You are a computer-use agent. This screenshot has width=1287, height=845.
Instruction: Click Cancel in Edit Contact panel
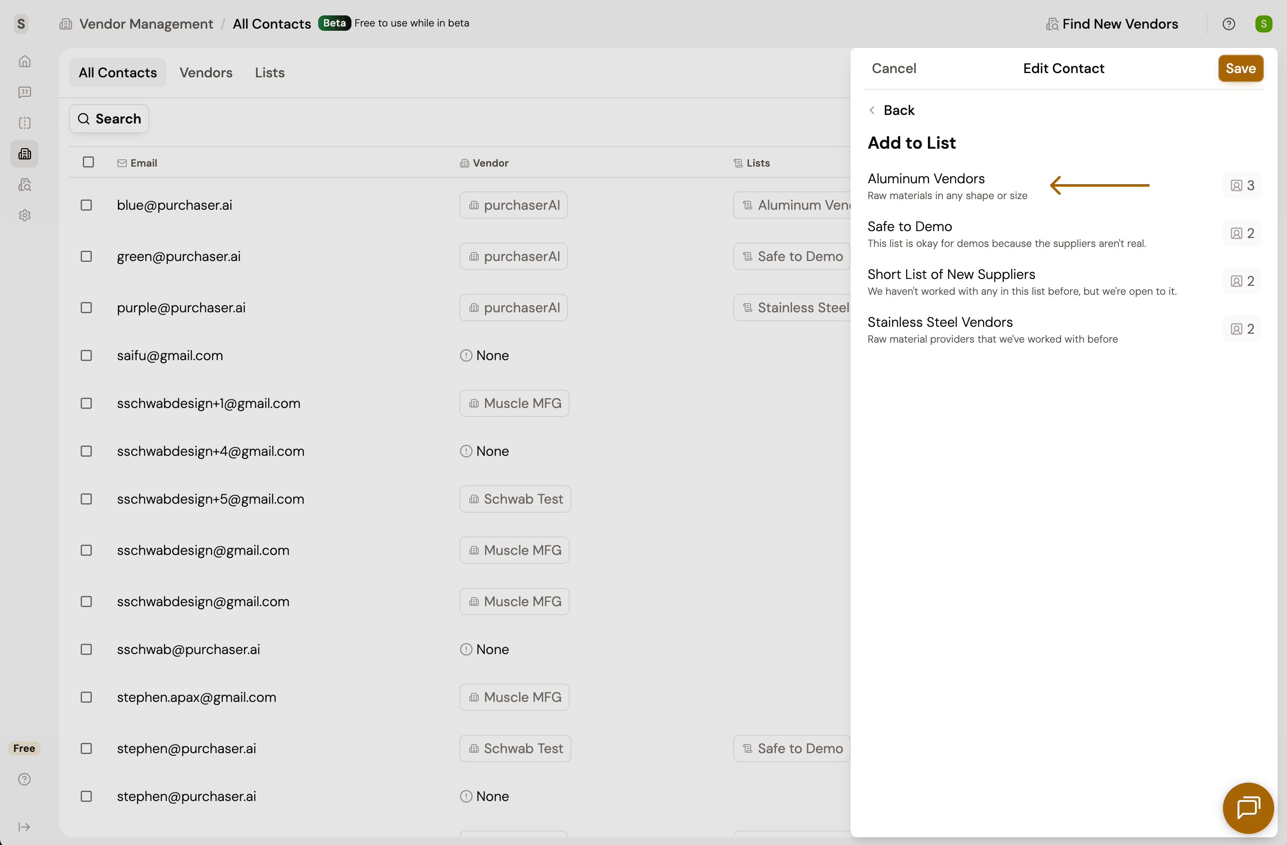(x=893, y=68)
